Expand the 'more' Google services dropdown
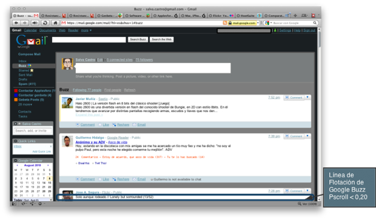Viewport: 376px width, 220px height. click(x=86, y=30)
